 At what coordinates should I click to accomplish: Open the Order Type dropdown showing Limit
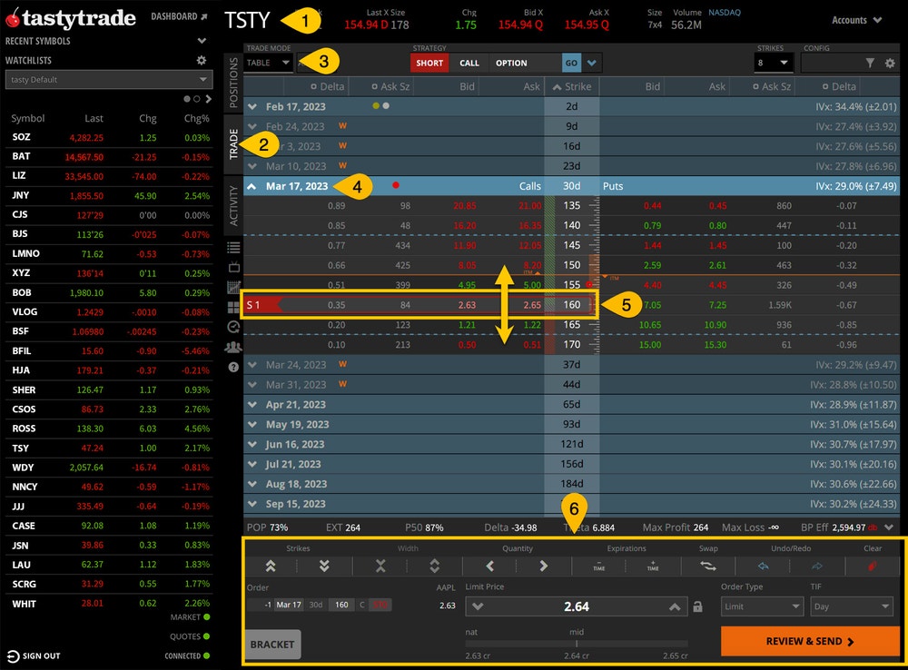762,606
